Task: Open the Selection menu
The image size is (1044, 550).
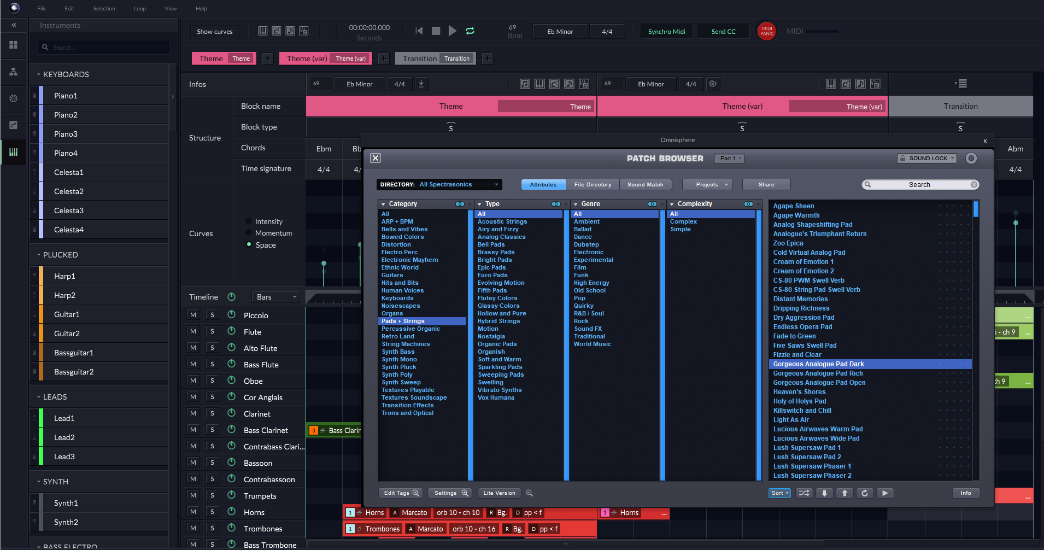Action: pos(104,8)
